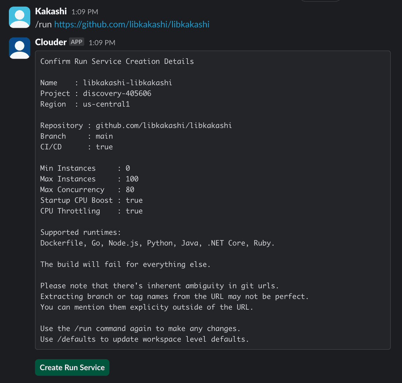
Task: Click the Min Instances line showing 0
Action: pos(85,168)
